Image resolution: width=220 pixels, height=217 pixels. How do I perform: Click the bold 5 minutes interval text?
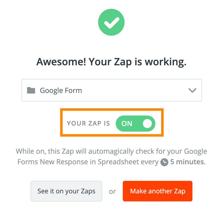pyautogui.click(x=187, y=162)
